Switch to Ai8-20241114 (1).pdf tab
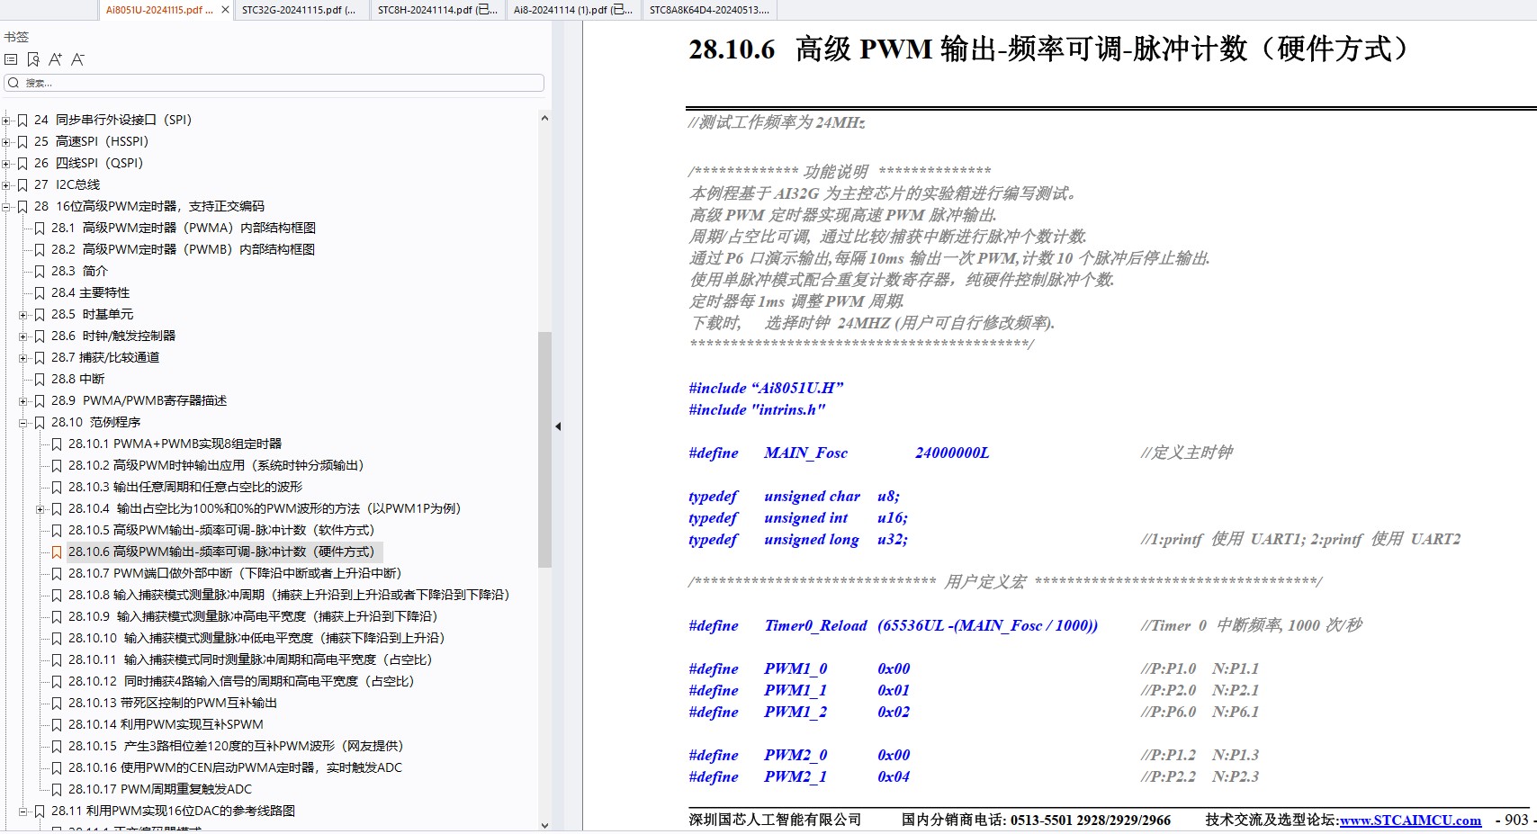 [573, 10]
